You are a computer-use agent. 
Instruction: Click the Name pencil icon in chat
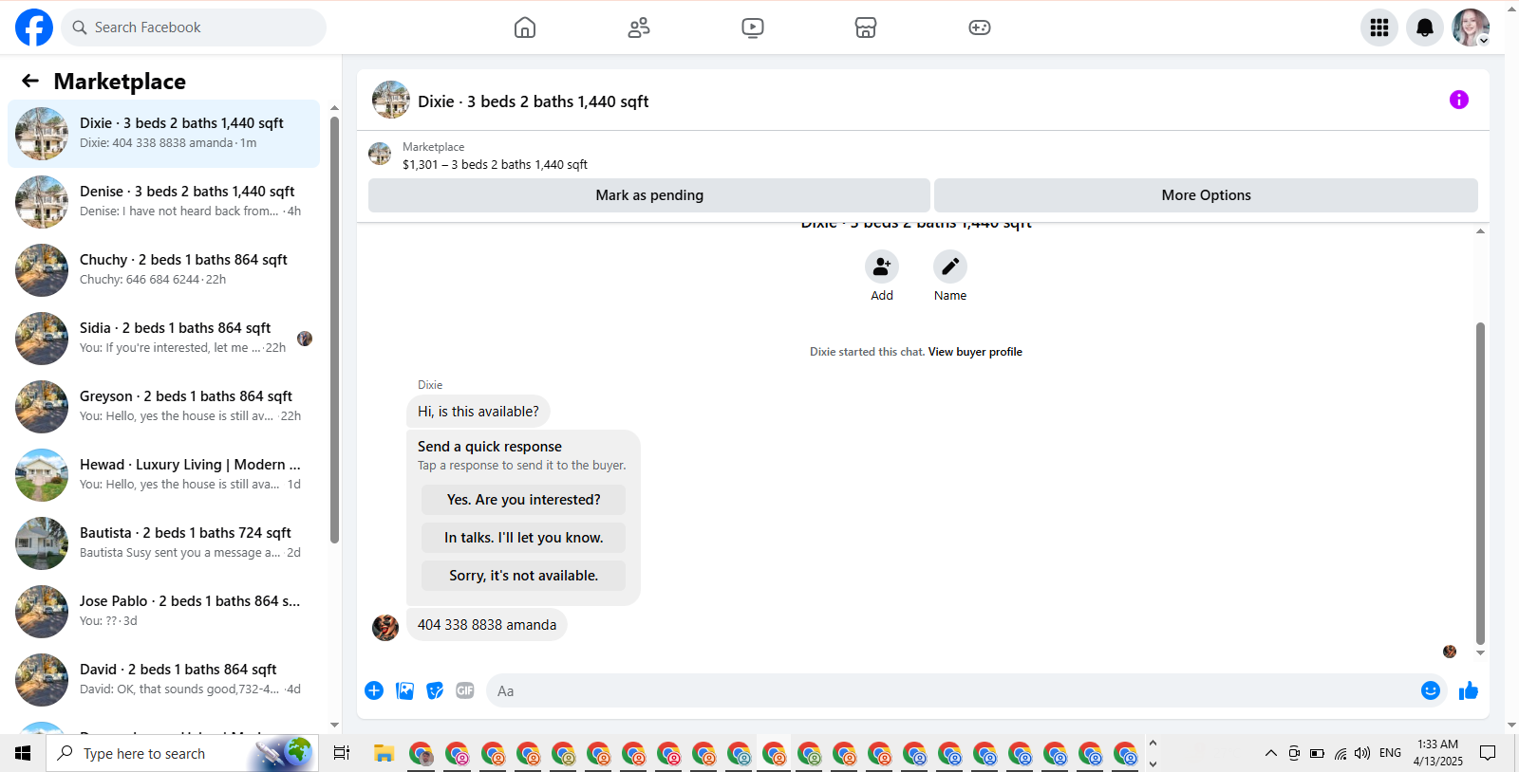point(950,267)
